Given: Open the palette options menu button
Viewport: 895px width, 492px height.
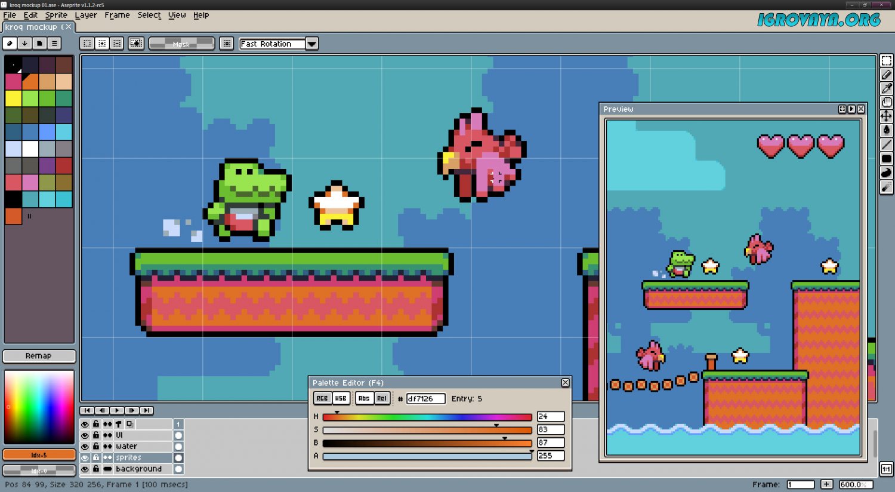Looking at the screenshot, I should (x=54, y=44).
